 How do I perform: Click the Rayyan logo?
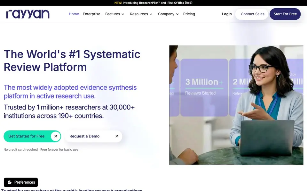(28, 14)
